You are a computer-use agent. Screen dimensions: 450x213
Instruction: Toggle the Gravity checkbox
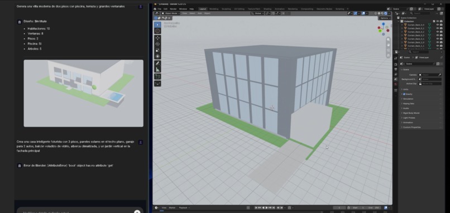pos(404,94)
